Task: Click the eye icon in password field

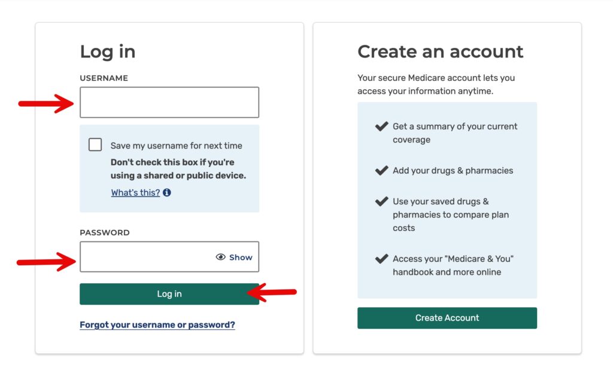Action: [x=220, y=257]
